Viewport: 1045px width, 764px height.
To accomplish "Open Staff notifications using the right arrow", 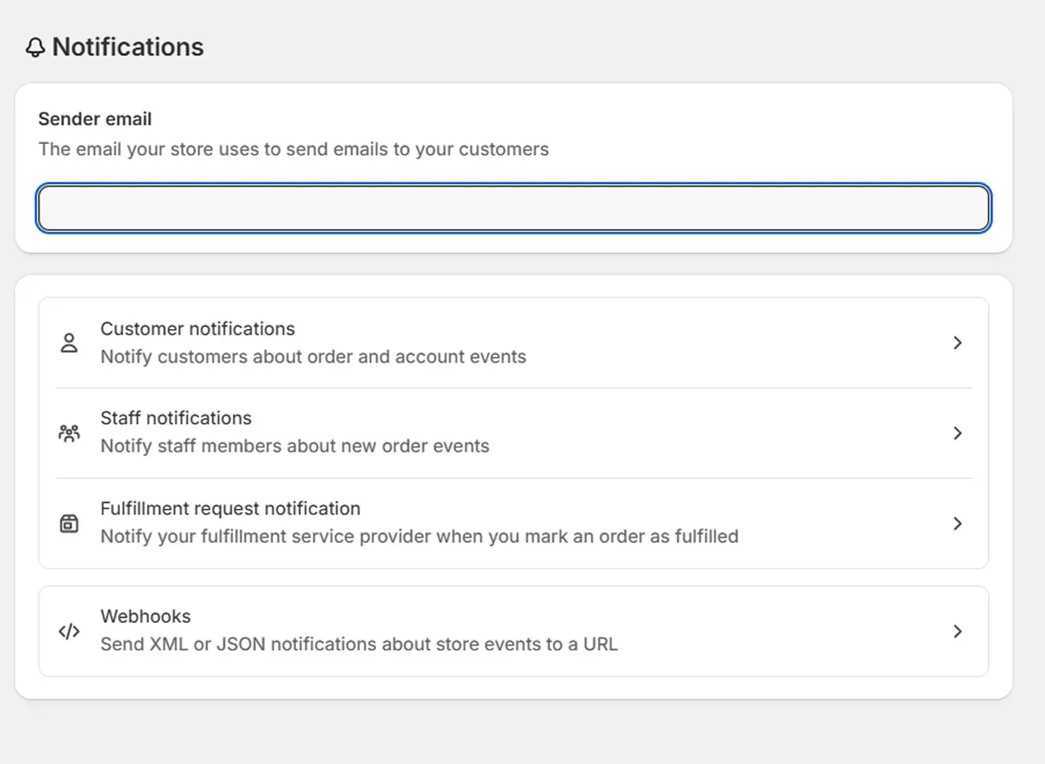I will 958,433.
